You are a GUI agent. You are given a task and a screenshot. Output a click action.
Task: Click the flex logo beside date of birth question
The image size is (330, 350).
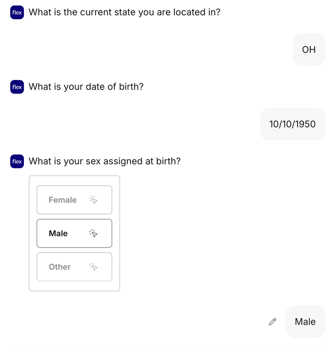[x=17, y=87]
